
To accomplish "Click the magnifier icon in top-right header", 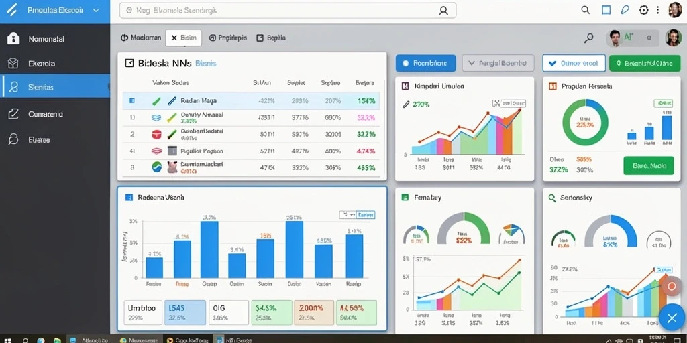I will point(585,10).
